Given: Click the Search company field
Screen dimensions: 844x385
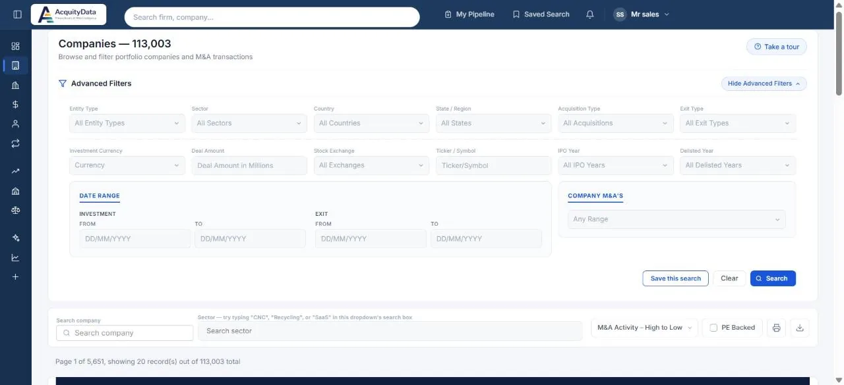Looking at the screenshot, I should [x=125, y=333].
